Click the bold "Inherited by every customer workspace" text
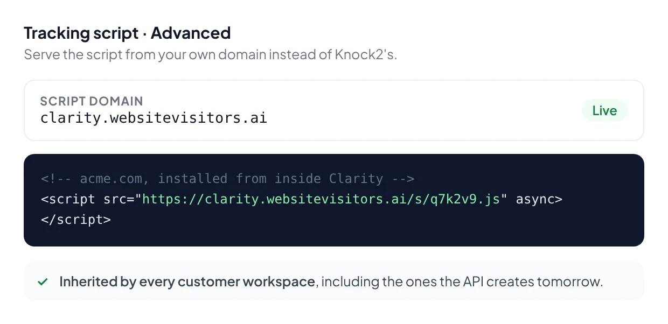The image size is (668, 324). click(187, 281)
